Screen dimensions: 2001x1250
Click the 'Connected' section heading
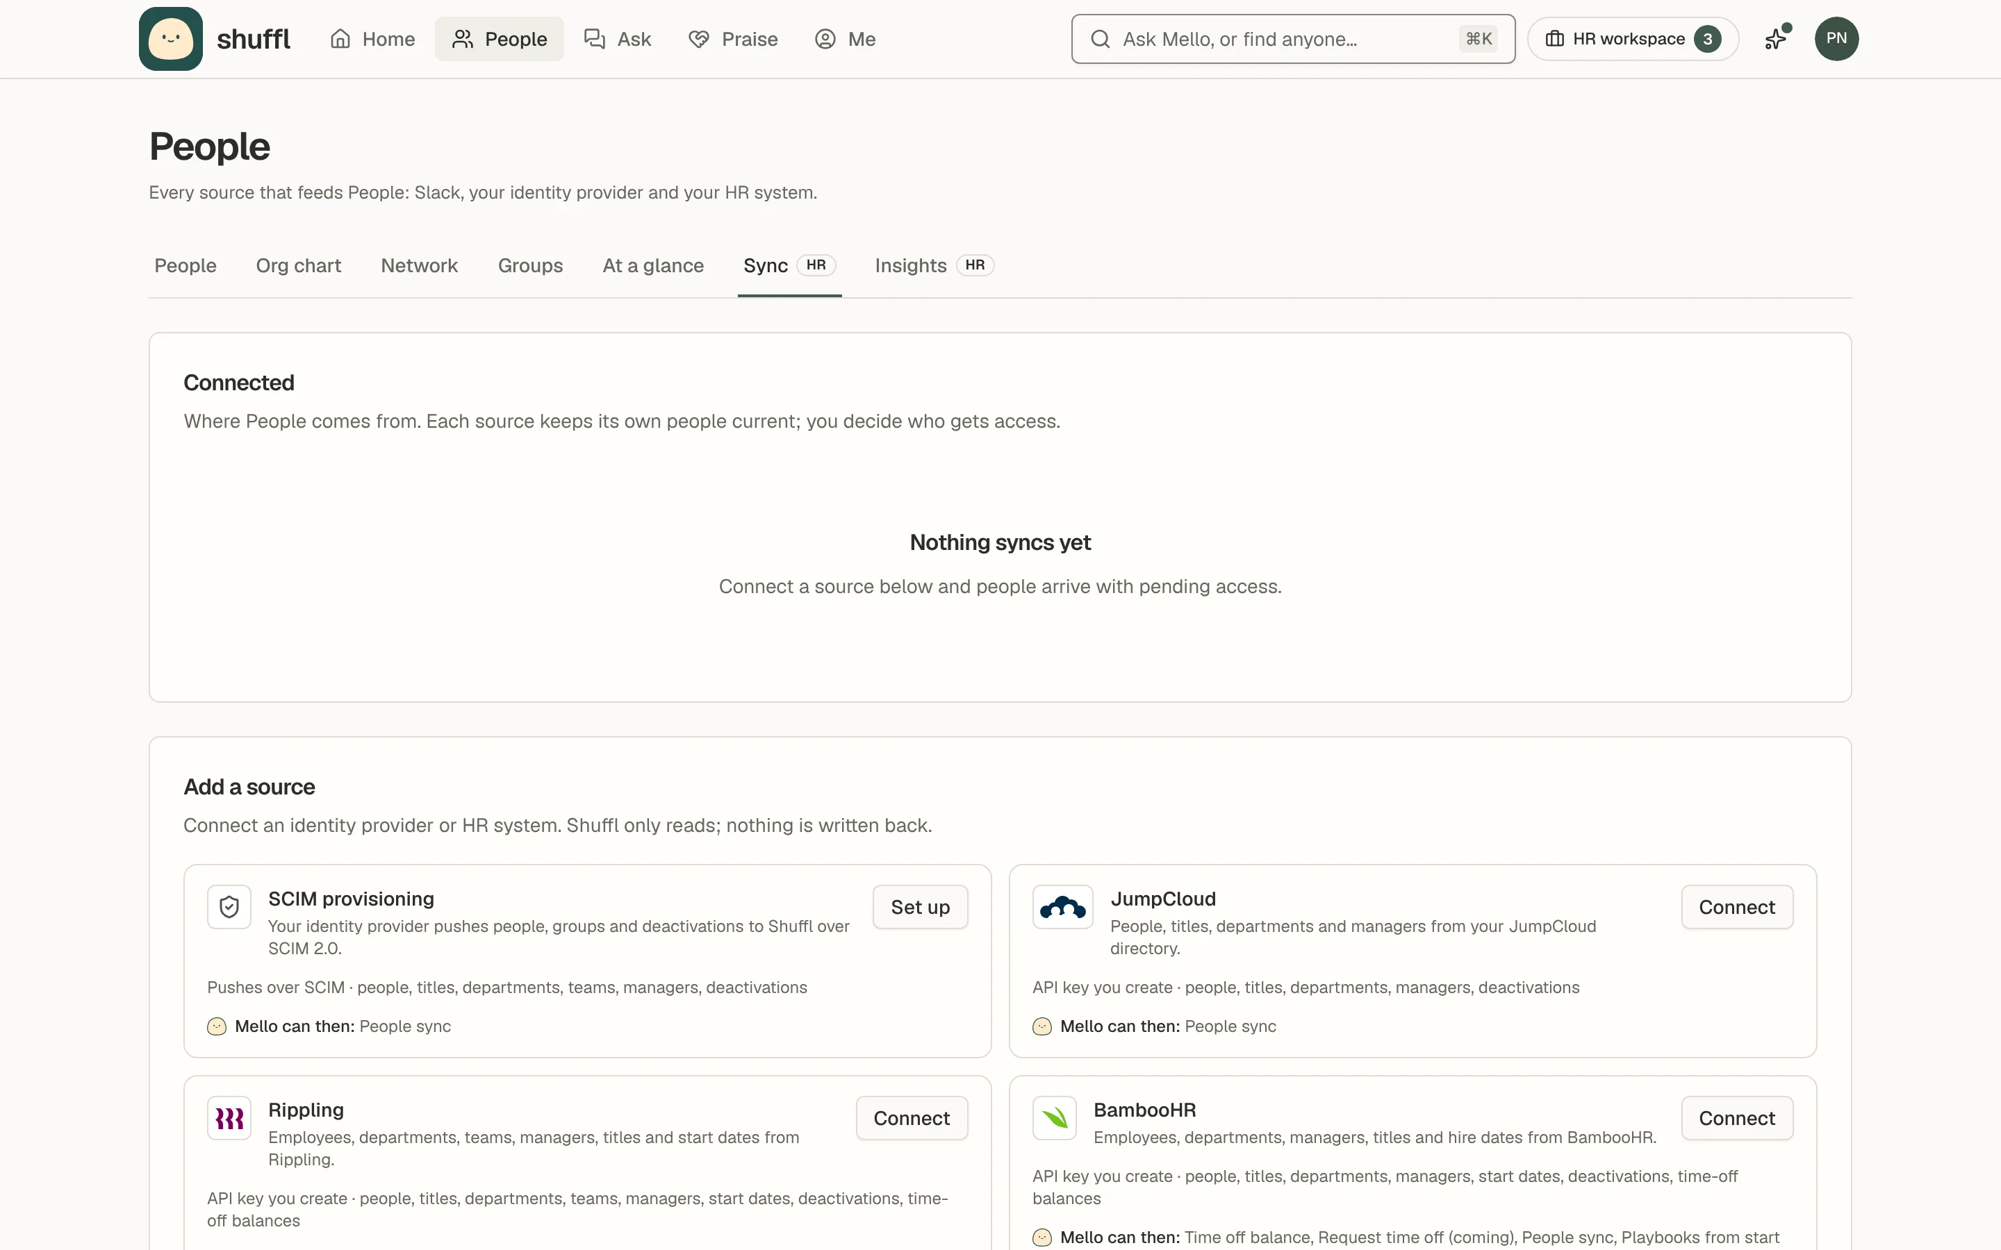point(239,383)
